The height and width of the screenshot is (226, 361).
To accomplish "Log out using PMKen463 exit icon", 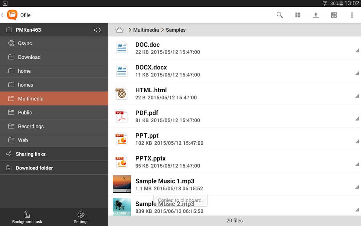I will [97, 30].
